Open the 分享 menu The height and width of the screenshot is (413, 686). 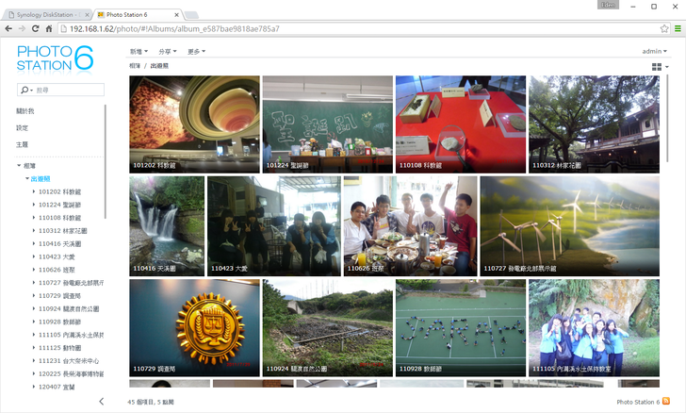click(167, 51)
